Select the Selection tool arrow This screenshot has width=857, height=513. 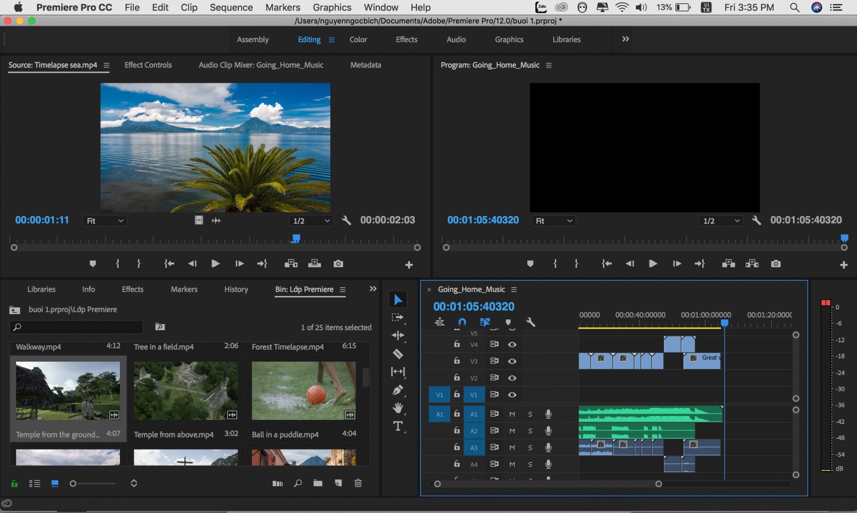coord(398,299)
